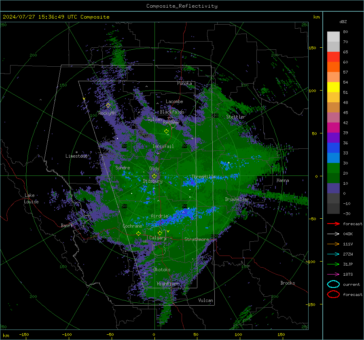Click the Cochrane city label

tap(132, 226)
